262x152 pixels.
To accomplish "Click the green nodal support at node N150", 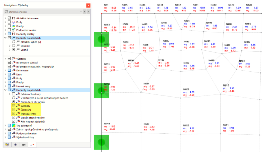I will [x=101, y=91].
